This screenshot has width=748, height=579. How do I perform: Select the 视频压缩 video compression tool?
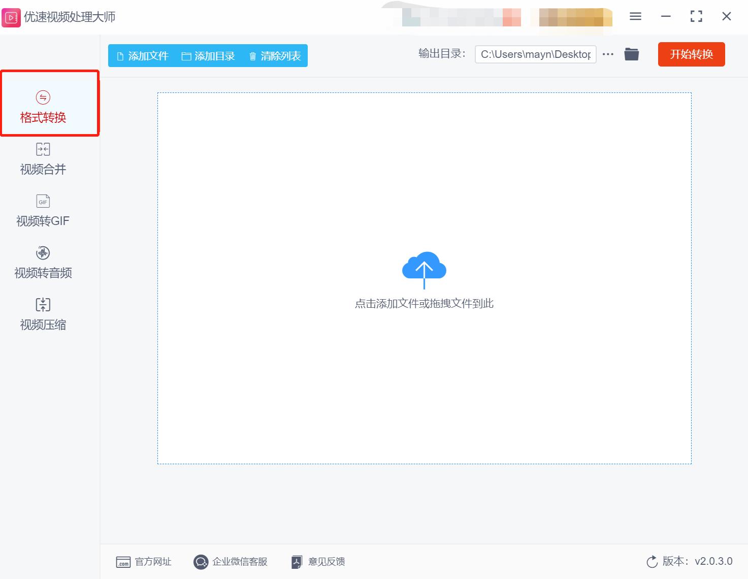(x=42, y=313)
